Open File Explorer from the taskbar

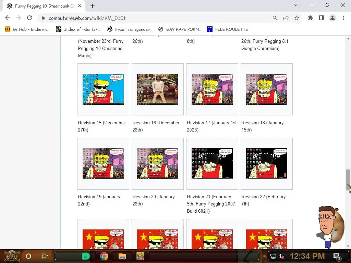(122, 256)
